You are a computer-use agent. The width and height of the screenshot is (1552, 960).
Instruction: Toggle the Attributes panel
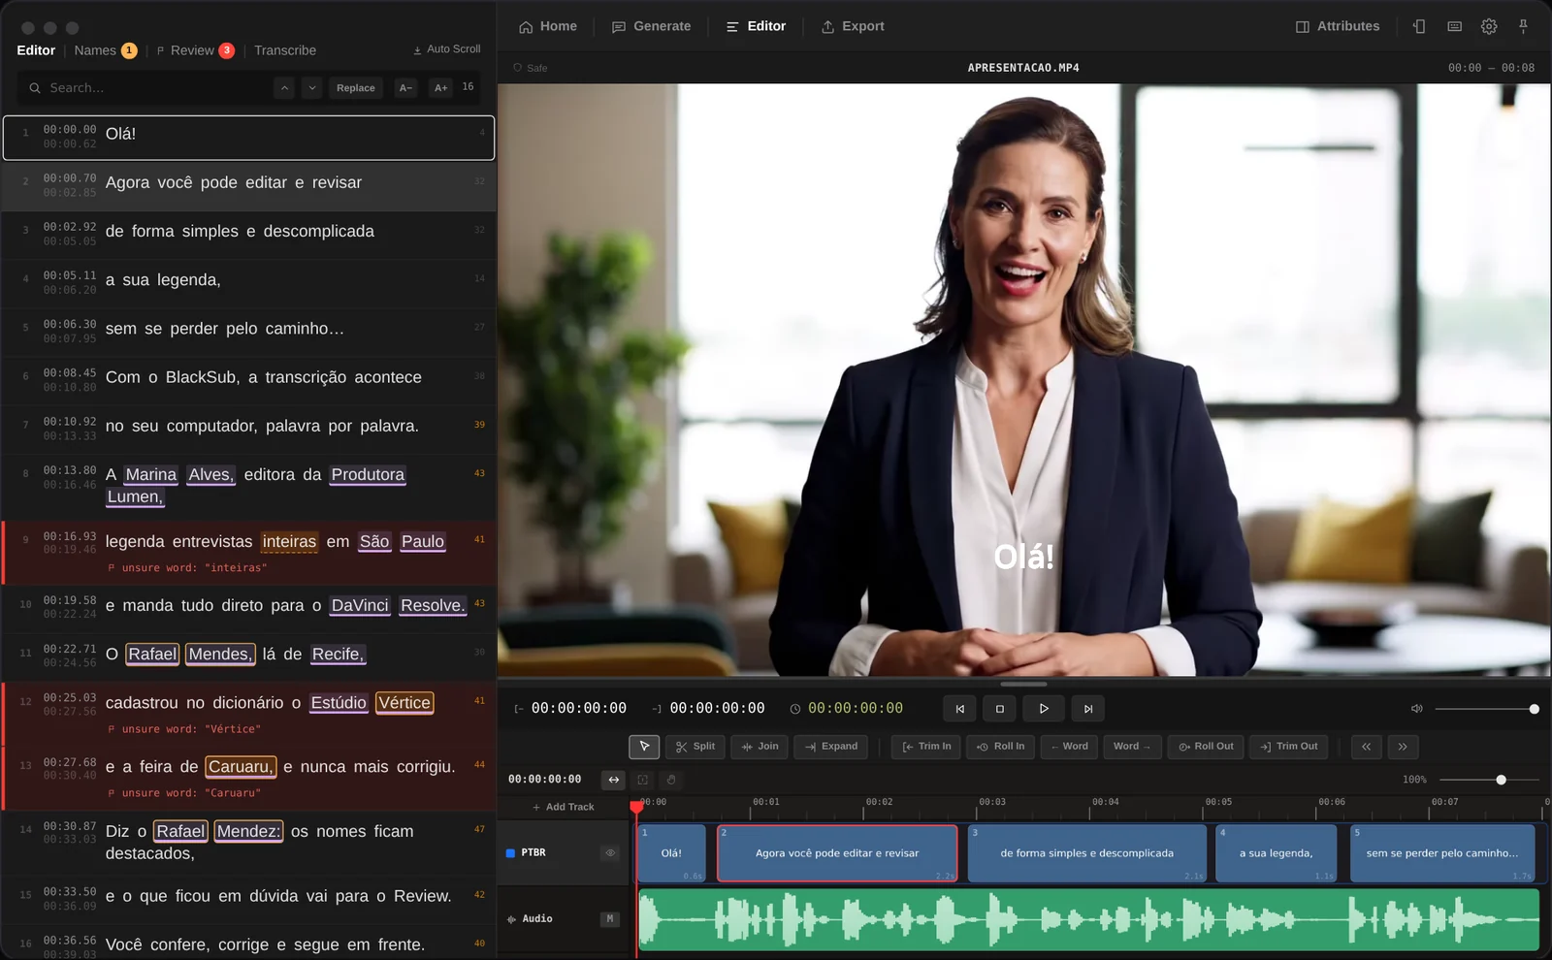tap(1338, 26)
